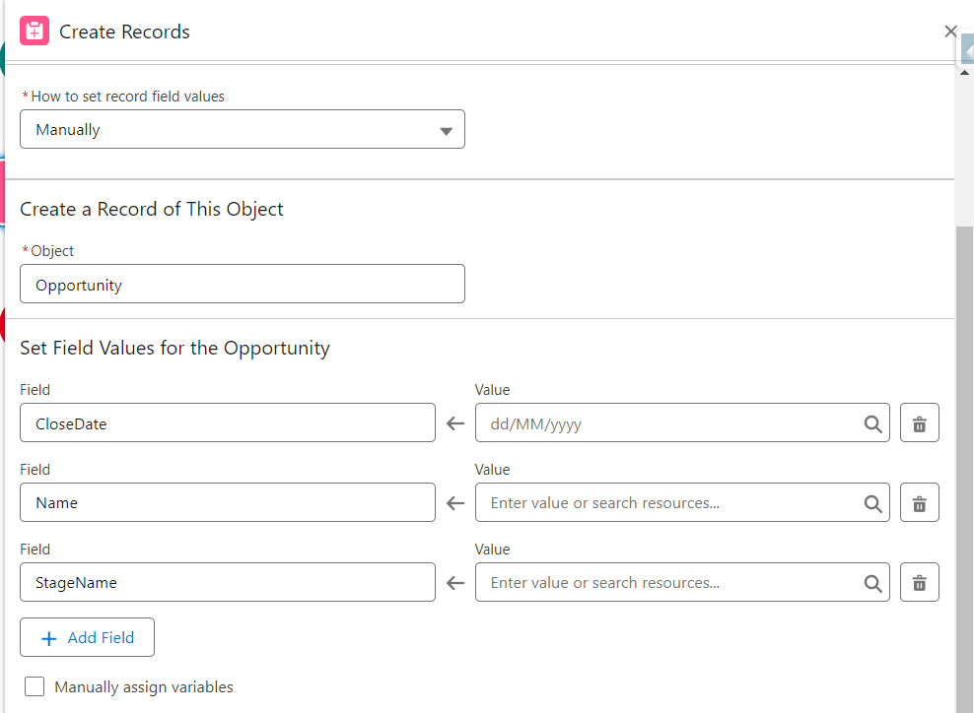974x713 pixels.
Task: Click search icon in Name value box
Action: click(872, 503)
